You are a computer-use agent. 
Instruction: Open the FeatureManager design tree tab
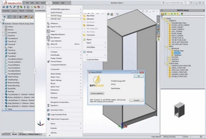point(4,17)
